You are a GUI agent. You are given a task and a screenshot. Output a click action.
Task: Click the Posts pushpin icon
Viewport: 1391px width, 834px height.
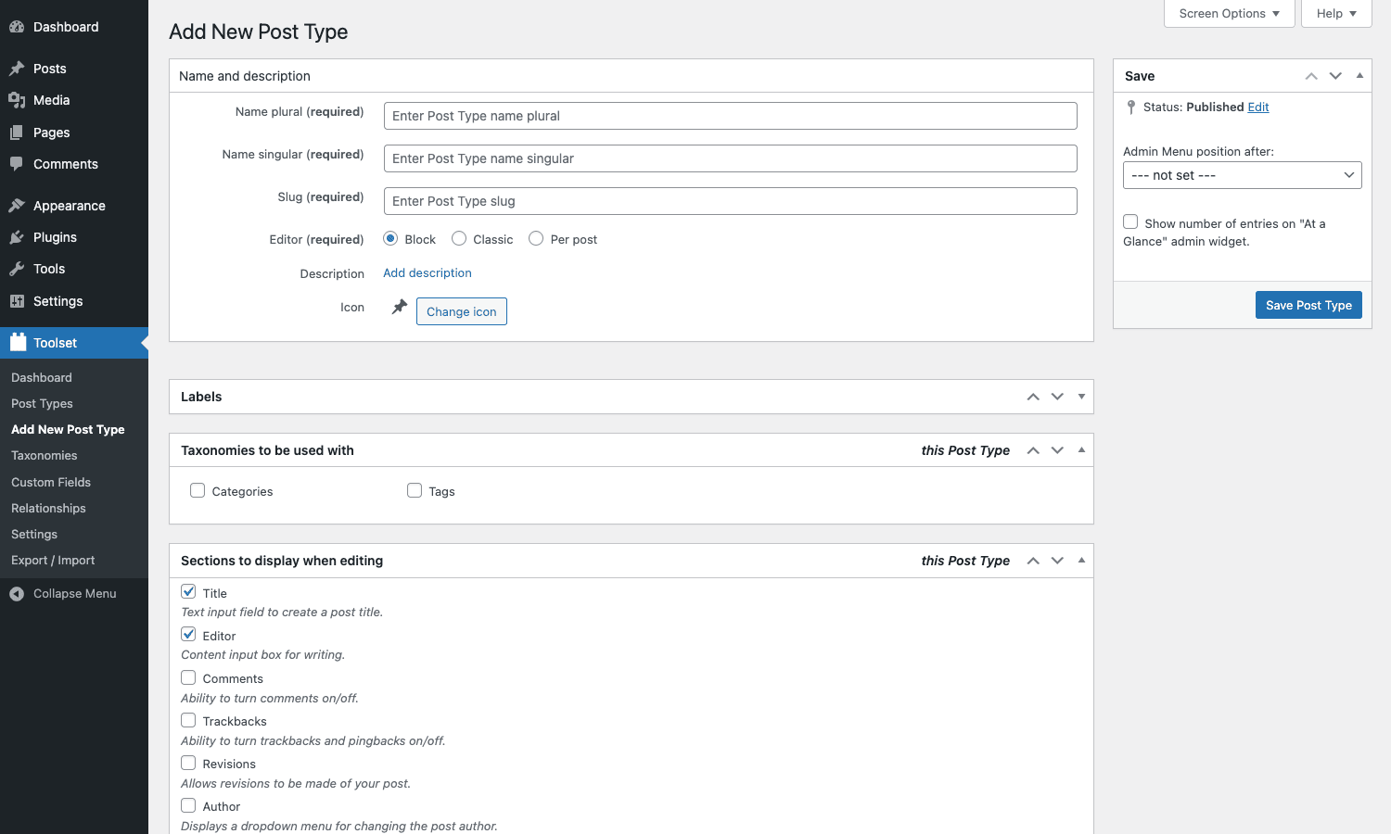click(17, 69)
